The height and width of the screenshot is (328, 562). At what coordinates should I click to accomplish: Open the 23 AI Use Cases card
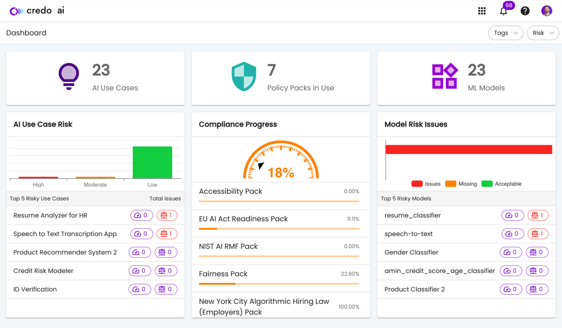coord(95,78)
